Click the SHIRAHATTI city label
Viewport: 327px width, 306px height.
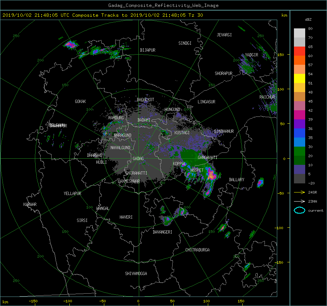pyautogui.click(x=136, y=173)
